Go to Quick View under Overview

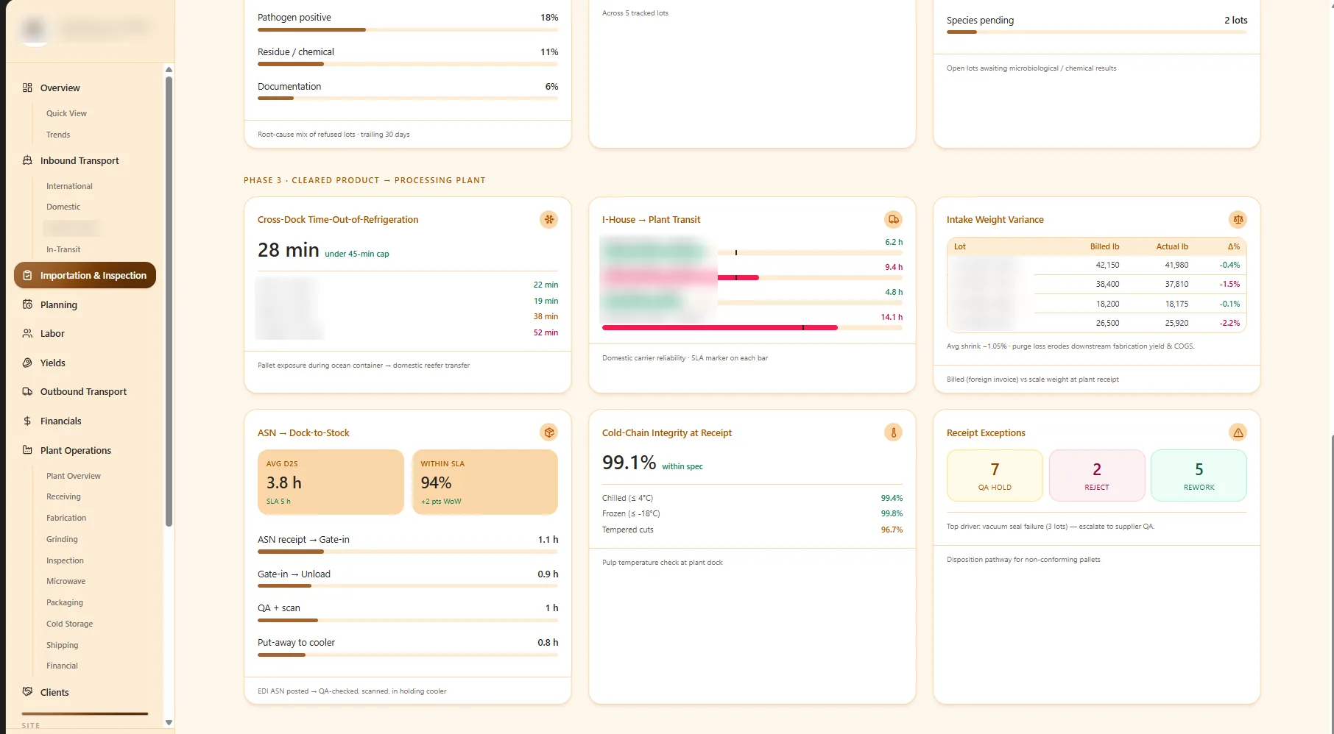pos(66,113)
